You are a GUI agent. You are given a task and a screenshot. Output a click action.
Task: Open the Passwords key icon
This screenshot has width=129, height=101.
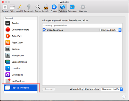tap(29, 7)
